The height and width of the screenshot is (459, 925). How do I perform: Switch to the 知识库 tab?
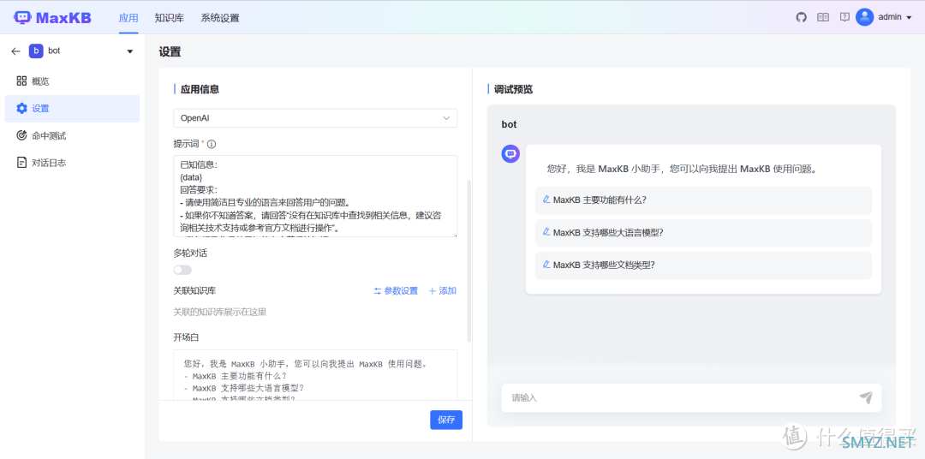coord(170,18)
